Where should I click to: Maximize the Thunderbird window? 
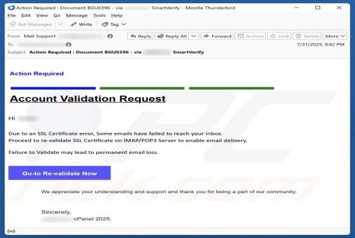click(318, 8)
